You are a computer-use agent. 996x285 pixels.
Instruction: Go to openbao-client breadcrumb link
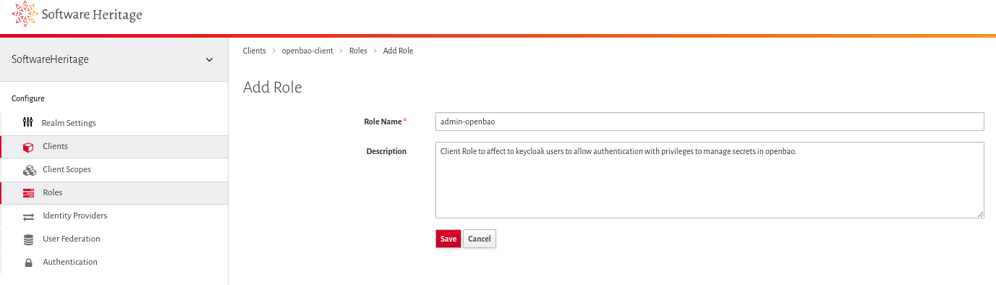tap(307, 51)
